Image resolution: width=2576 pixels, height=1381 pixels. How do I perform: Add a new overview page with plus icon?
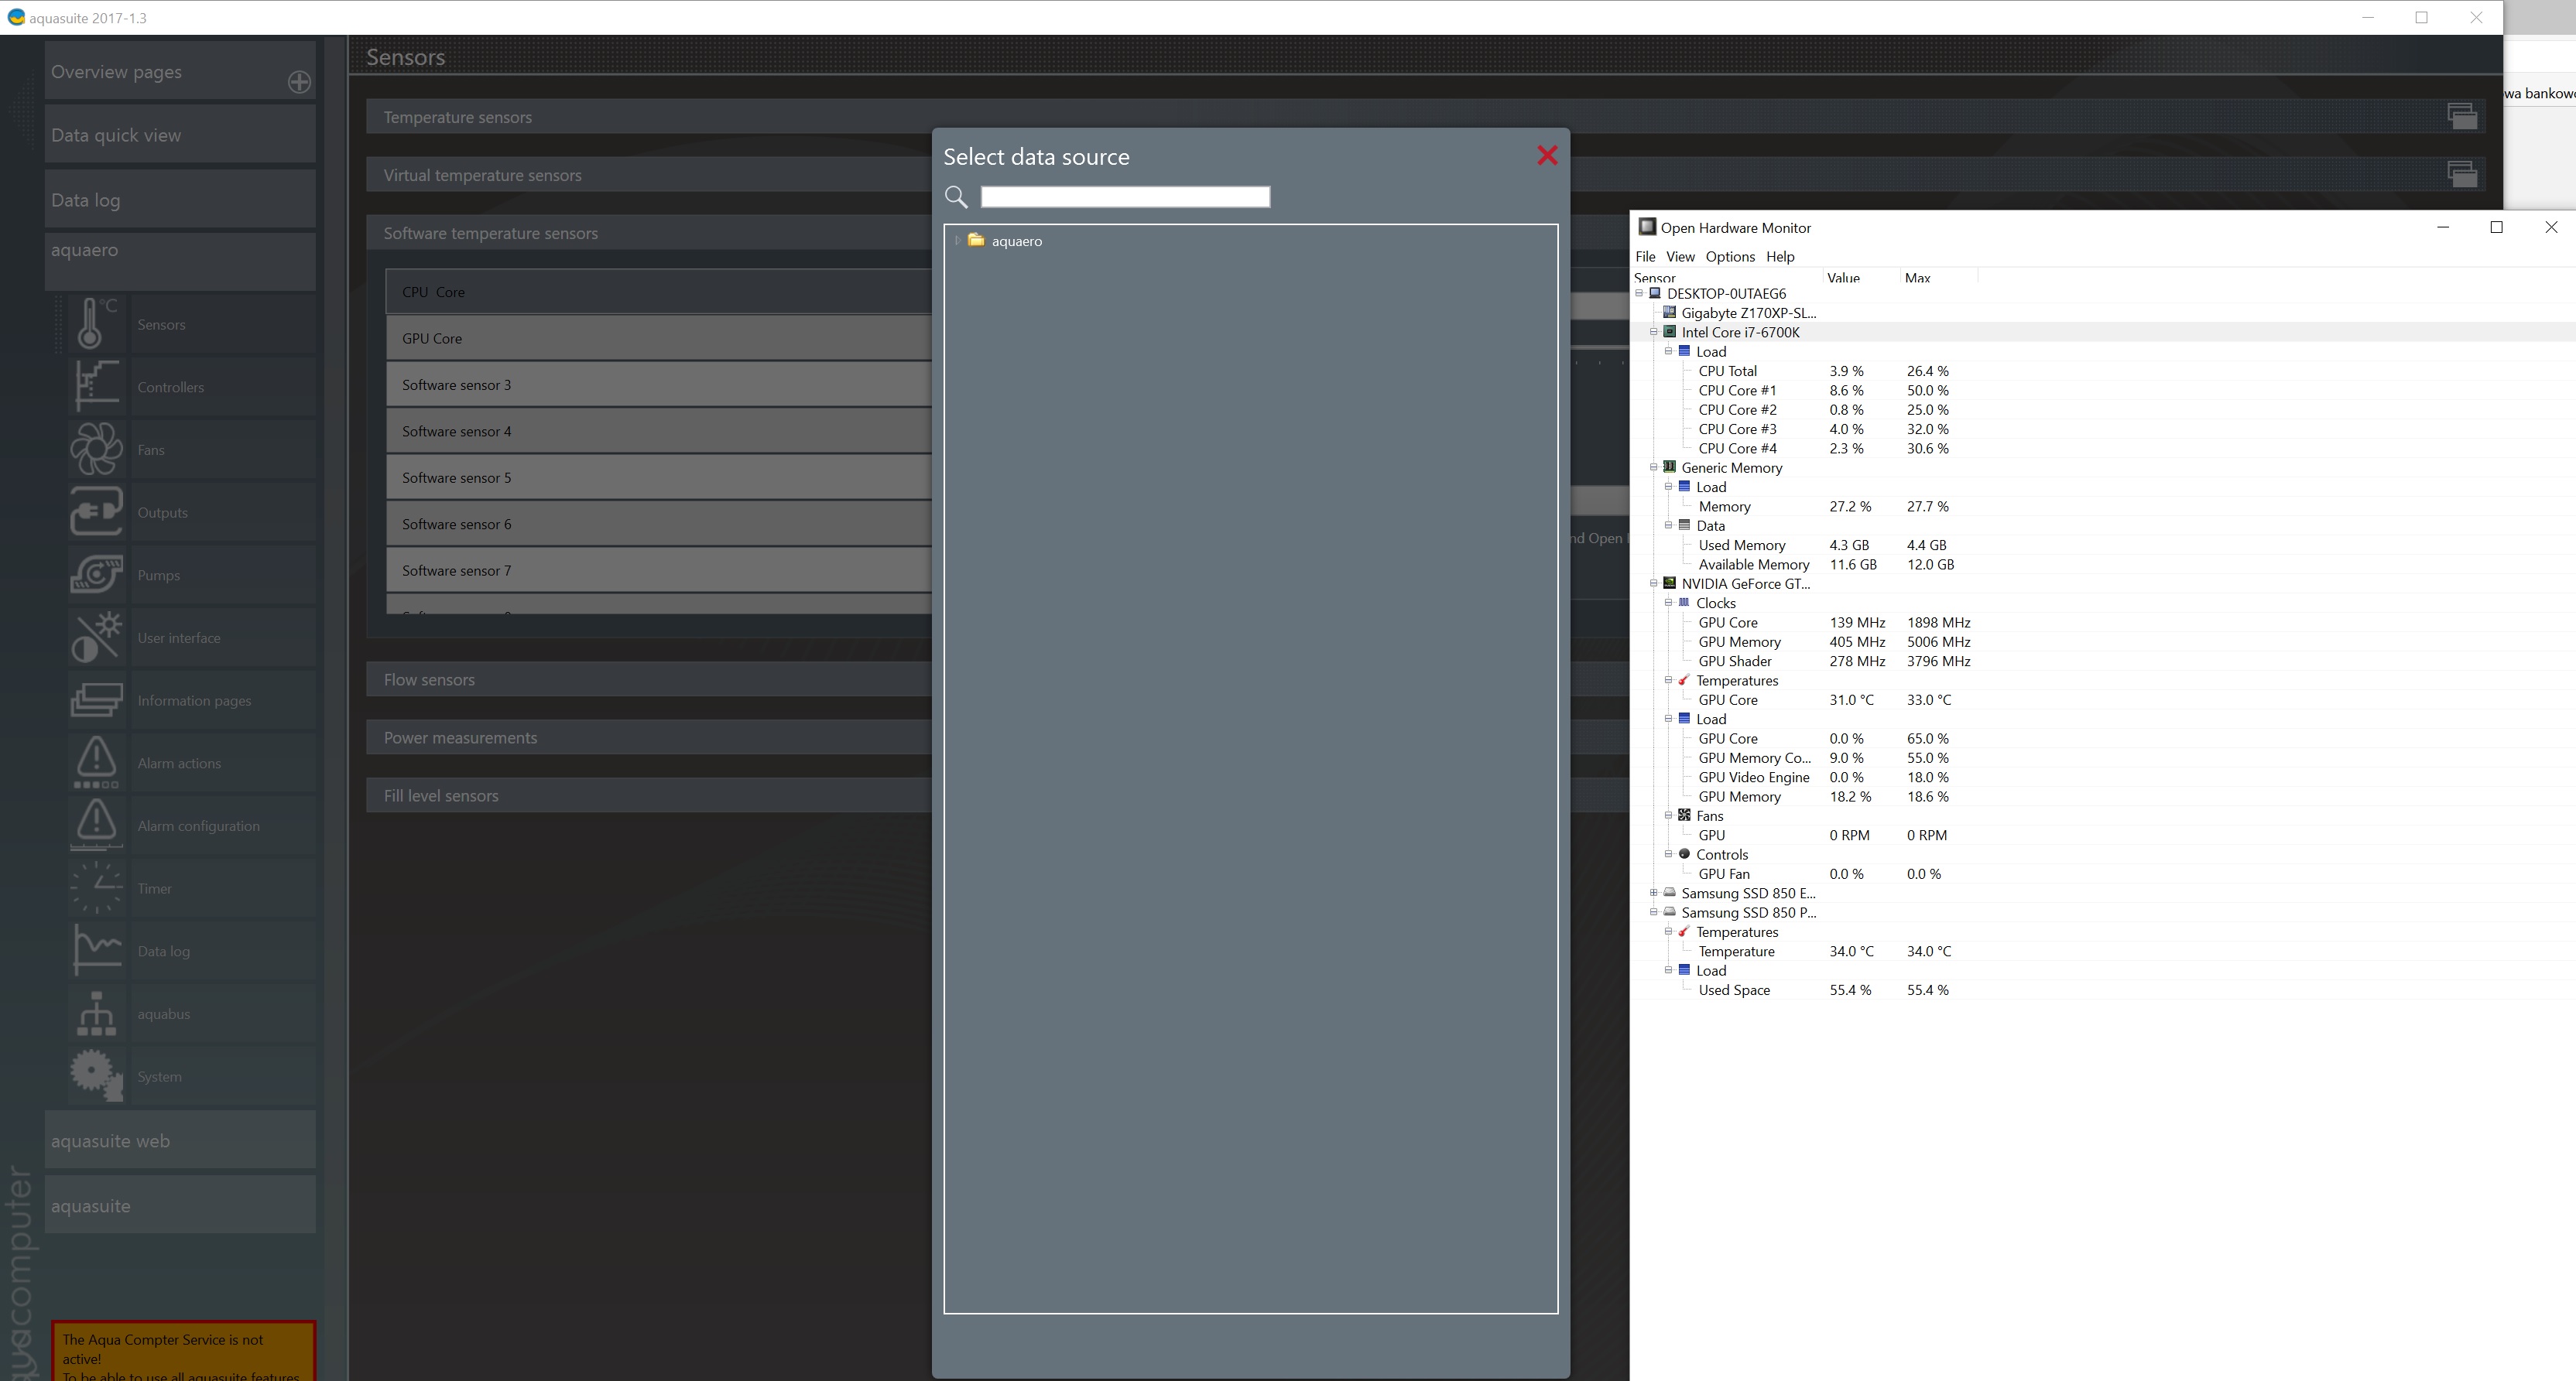(298, 82)
